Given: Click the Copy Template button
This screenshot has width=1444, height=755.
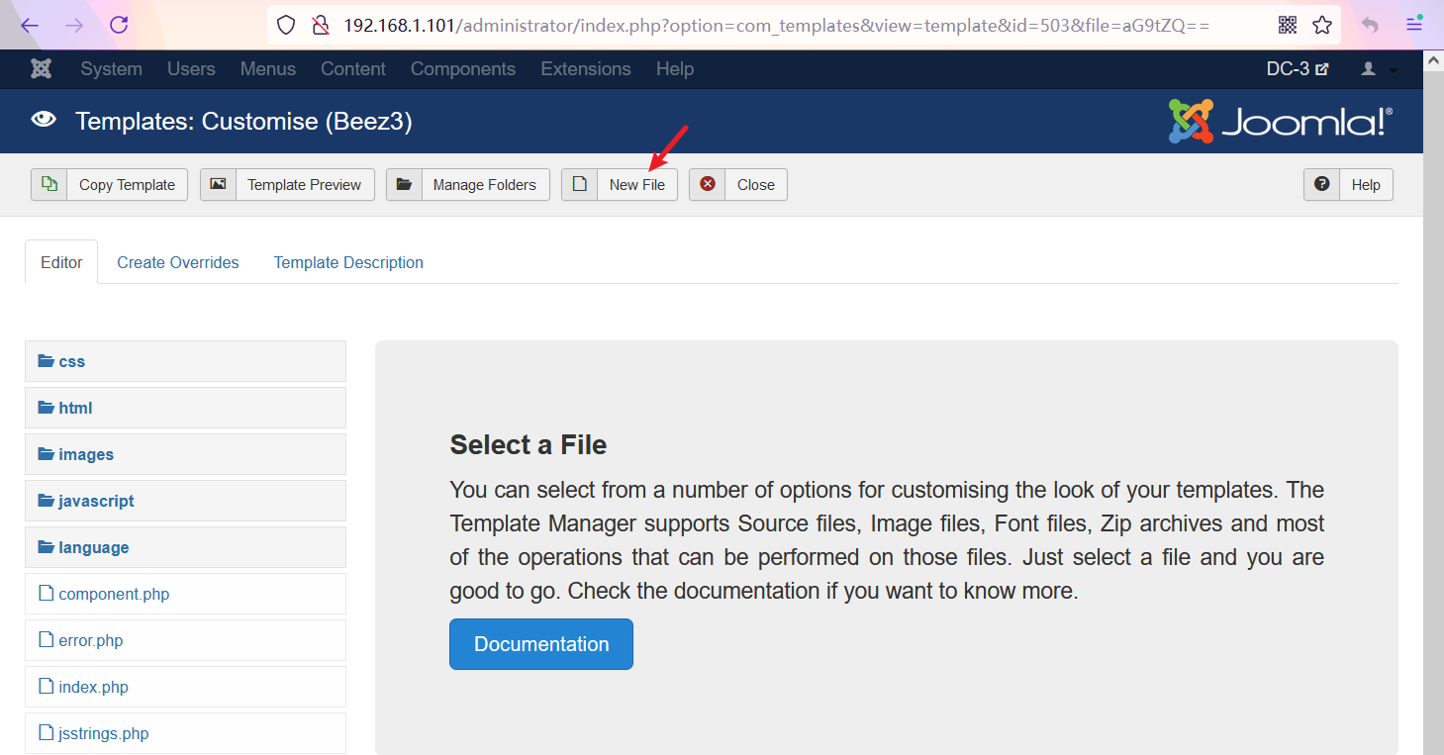Looking at the screenshot, I should click(x=109, y=184).
